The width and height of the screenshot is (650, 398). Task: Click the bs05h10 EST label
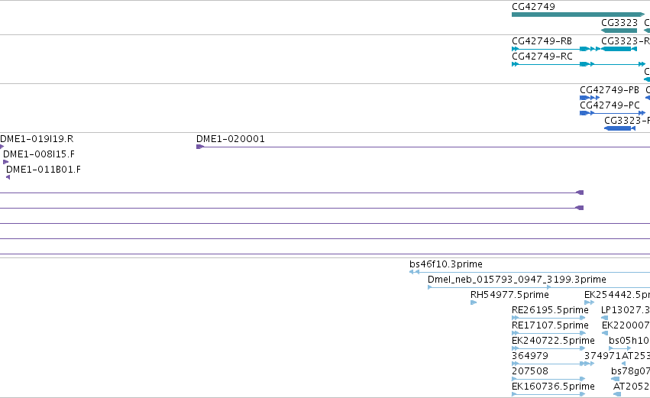(x=629, y=341)
